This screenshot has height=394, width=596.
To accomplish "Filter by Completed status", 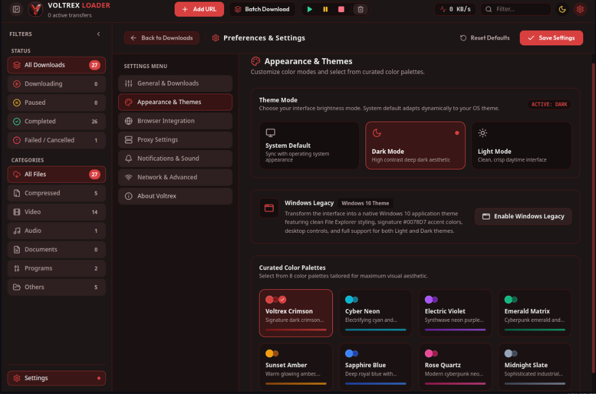I will [56, 121].
